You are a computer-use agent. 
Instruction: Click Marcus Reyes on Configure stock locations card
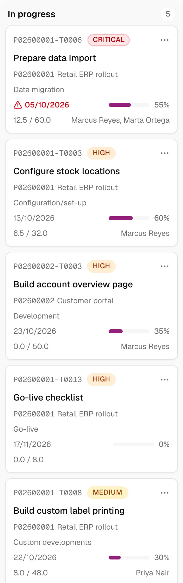point(145,233)
